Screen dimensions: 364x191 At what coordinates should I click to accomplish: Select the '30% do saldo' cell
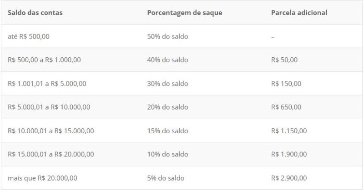tap(167, 84)
